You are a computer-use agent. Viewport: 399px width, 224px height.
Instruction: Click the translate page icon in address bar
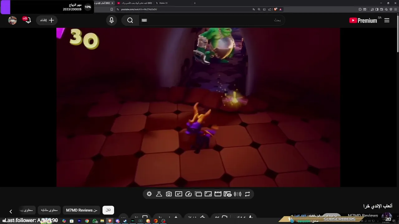tap(254, 9)
